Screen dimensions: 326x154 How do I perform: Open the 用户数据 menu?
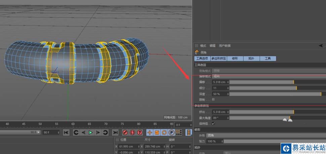pos(225,46)
